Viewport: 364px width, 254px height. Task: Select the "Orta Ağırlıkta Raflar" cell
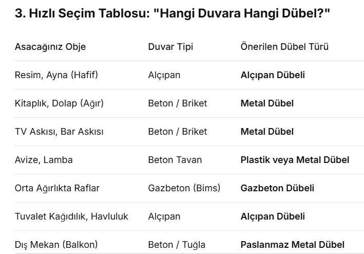(x=57, y=188)
